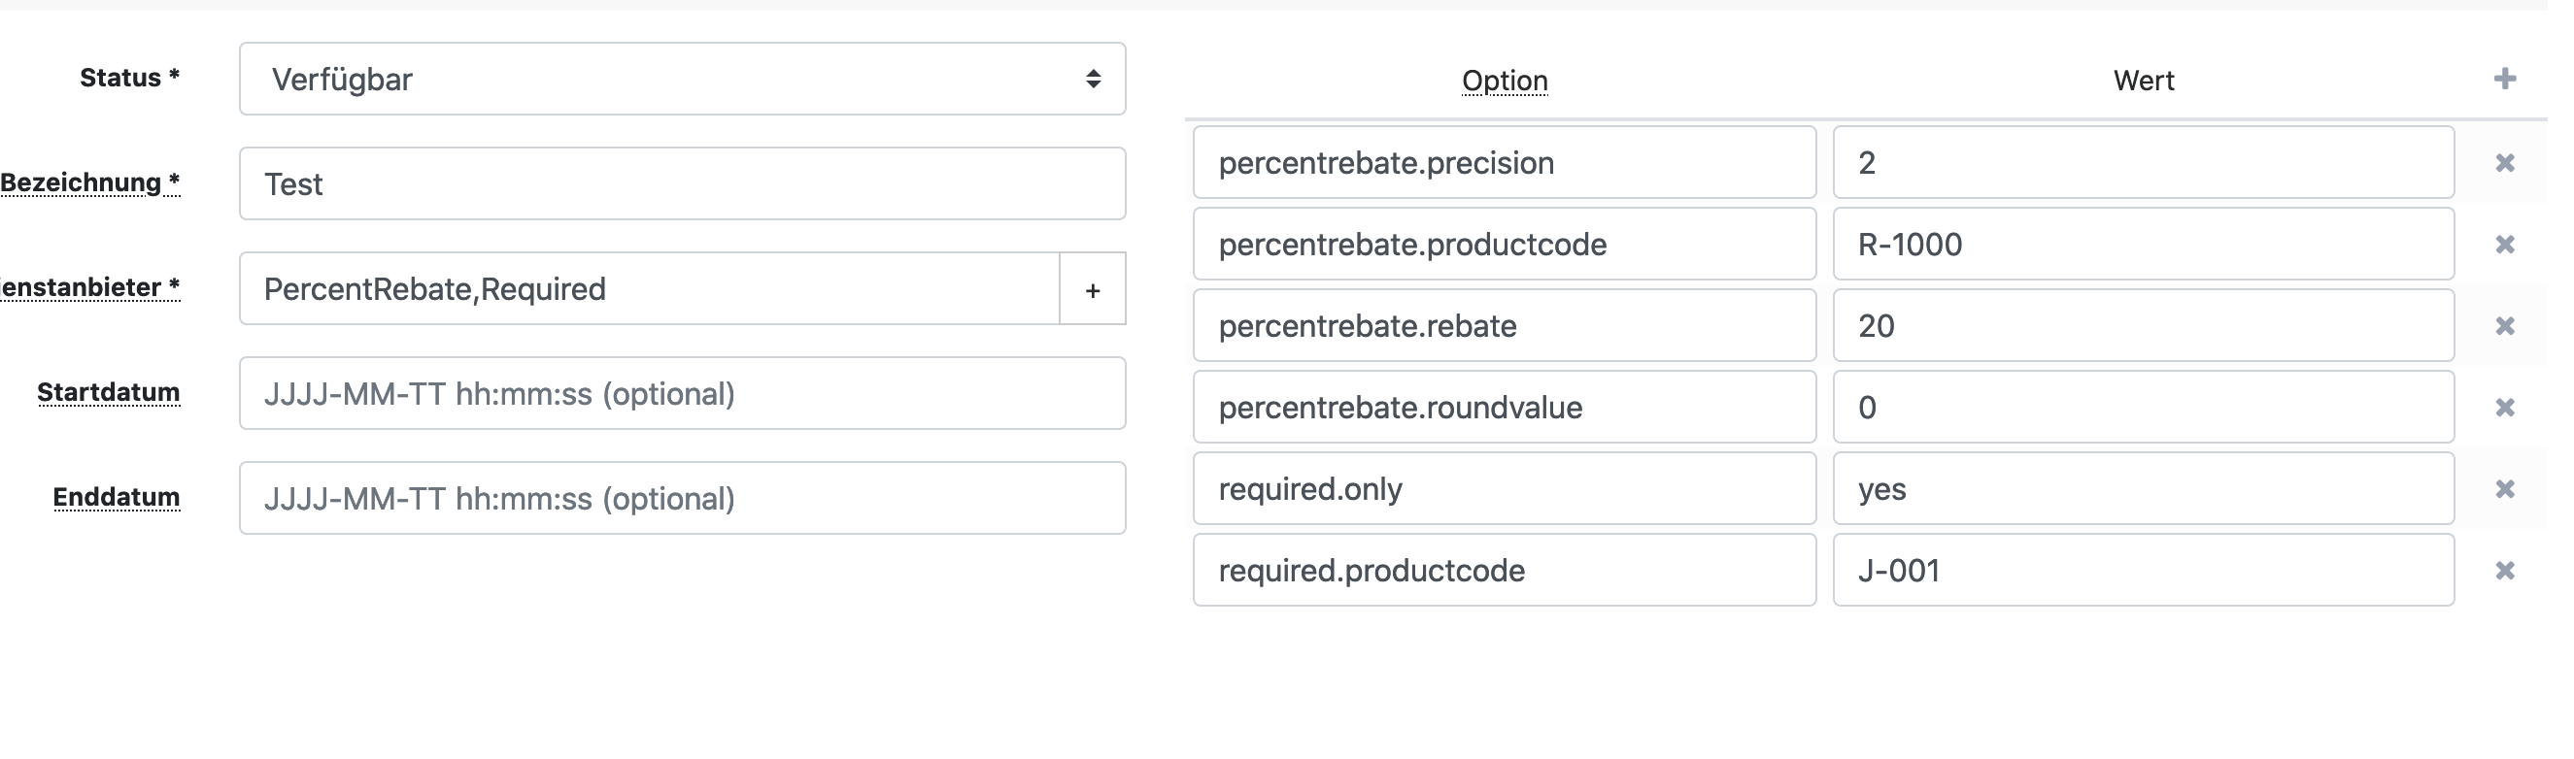
Task: Remove the percentrebate.rebate row
Action: coord(2504,326)
